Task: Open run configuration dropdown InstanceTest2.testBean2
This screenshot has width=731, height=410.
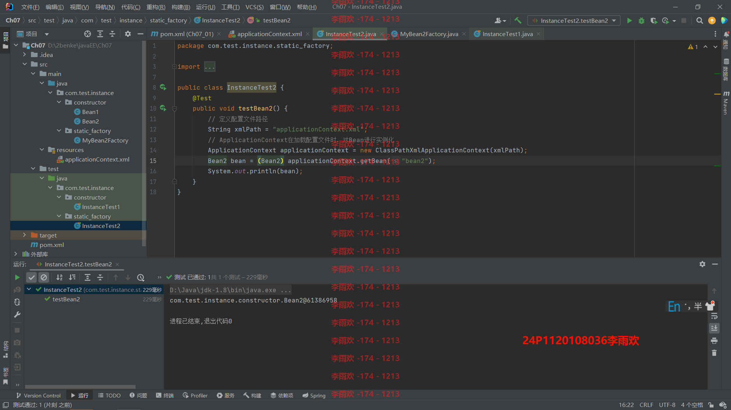Action: [x=574, y=21]
